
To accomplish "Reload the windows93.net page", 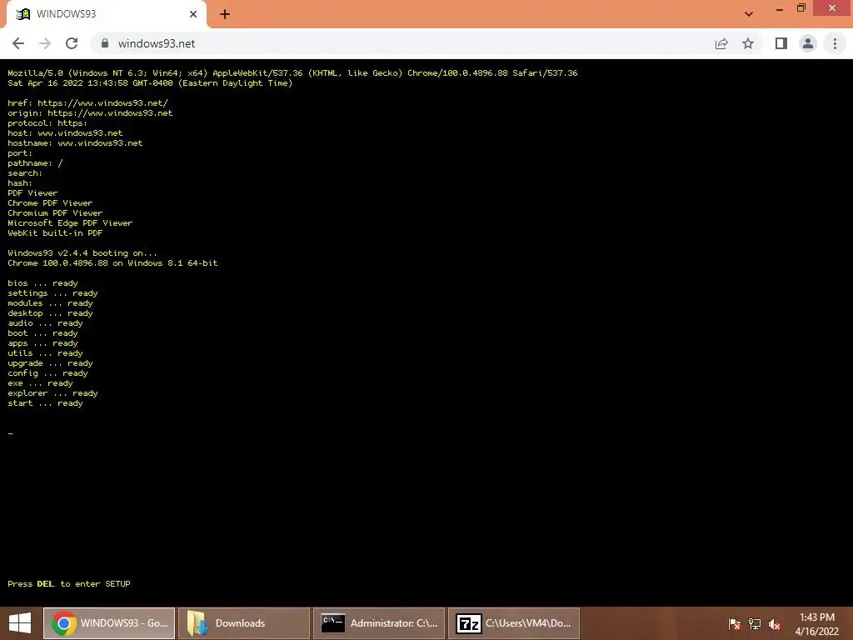I will [x=72, y=43].
